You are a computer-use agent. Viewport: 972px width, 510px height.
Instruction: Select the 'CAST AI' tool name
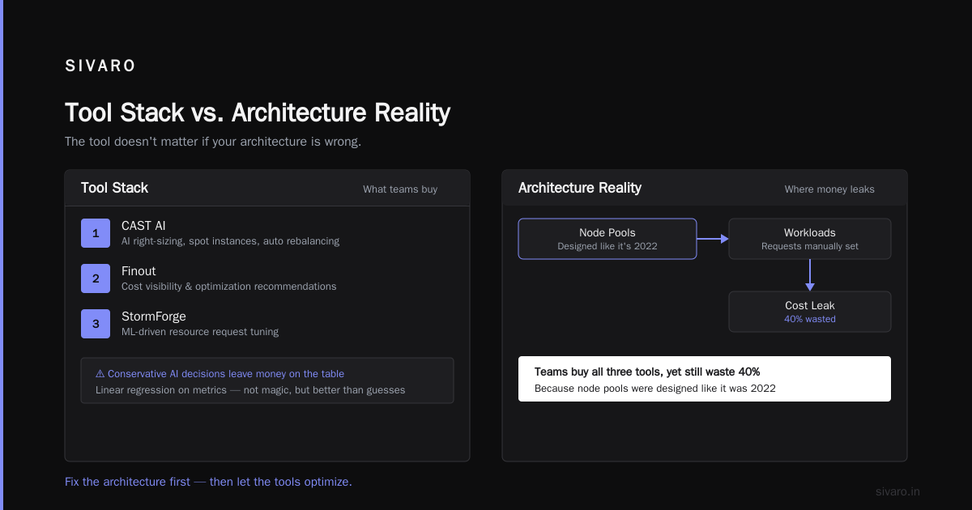(143, 226)
